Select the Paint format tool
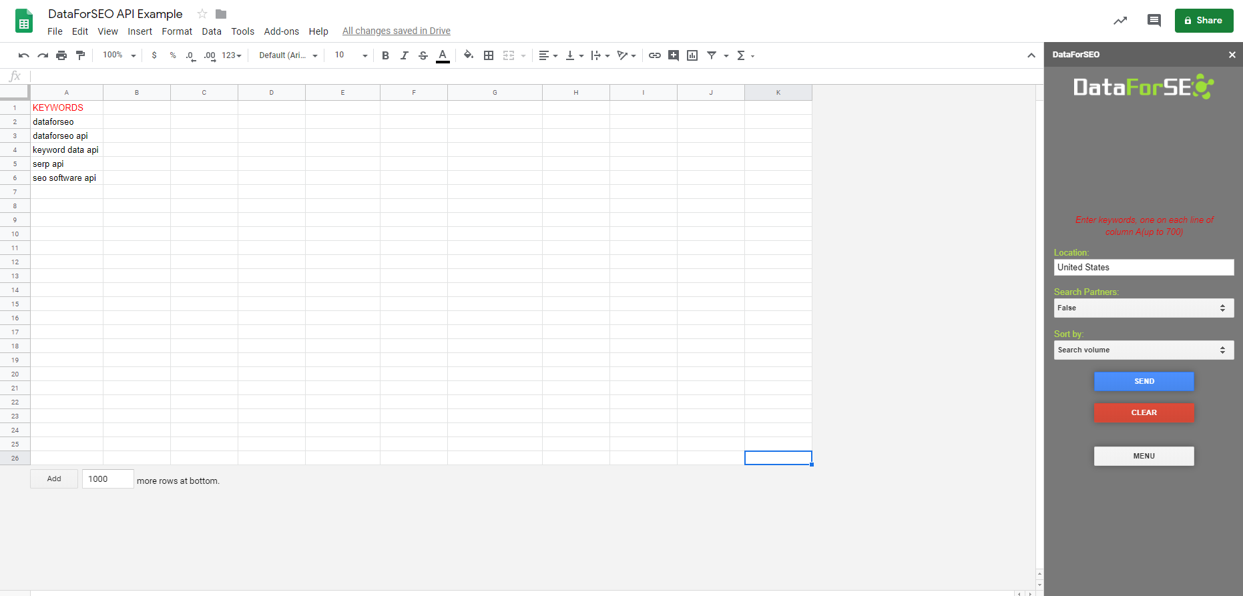 80,55
